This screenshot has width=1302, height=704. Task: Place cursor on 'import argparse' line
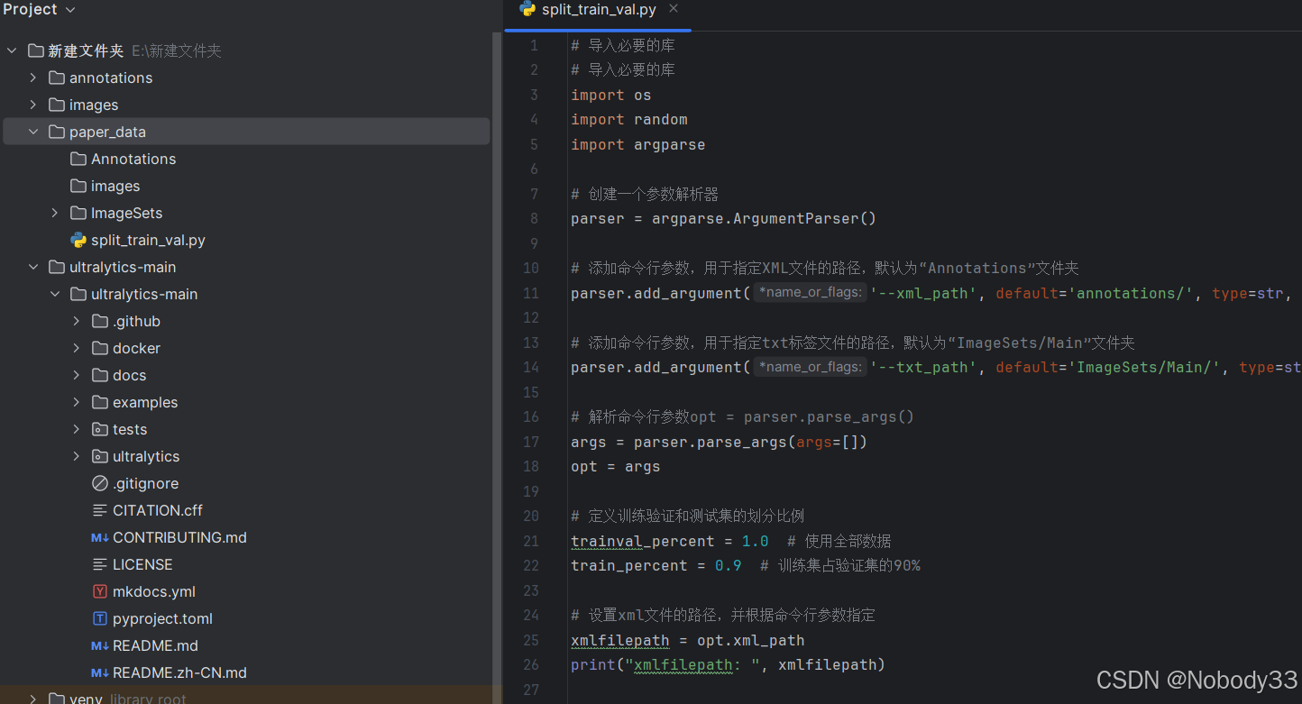[x=638, y=144]
